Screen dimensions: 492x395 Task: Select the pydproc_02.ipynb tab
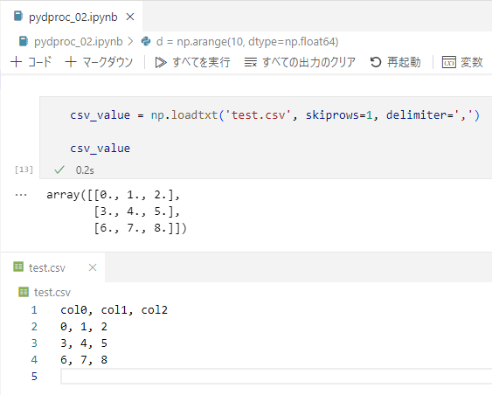pyautogui.click(x=73, y=17)
